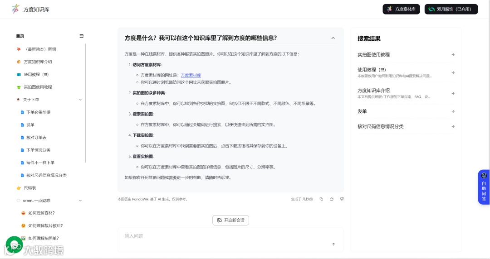Click the document icon beside 核对订单表
Image resolution: width=490 pixels, height=259 pixels.
point(22,137)
